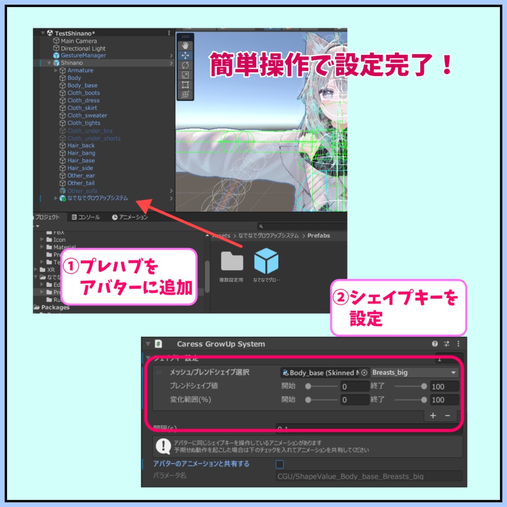Click the project panel vertical scrollbar
507x507 pixels.
[207, 276]
